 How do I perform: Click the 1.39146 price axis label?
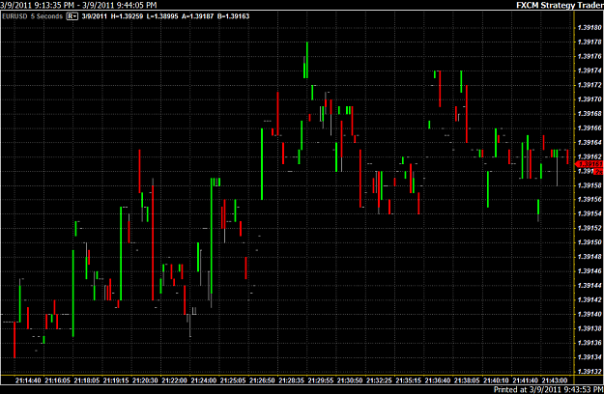pyautogui.click(x=590, y=271)
